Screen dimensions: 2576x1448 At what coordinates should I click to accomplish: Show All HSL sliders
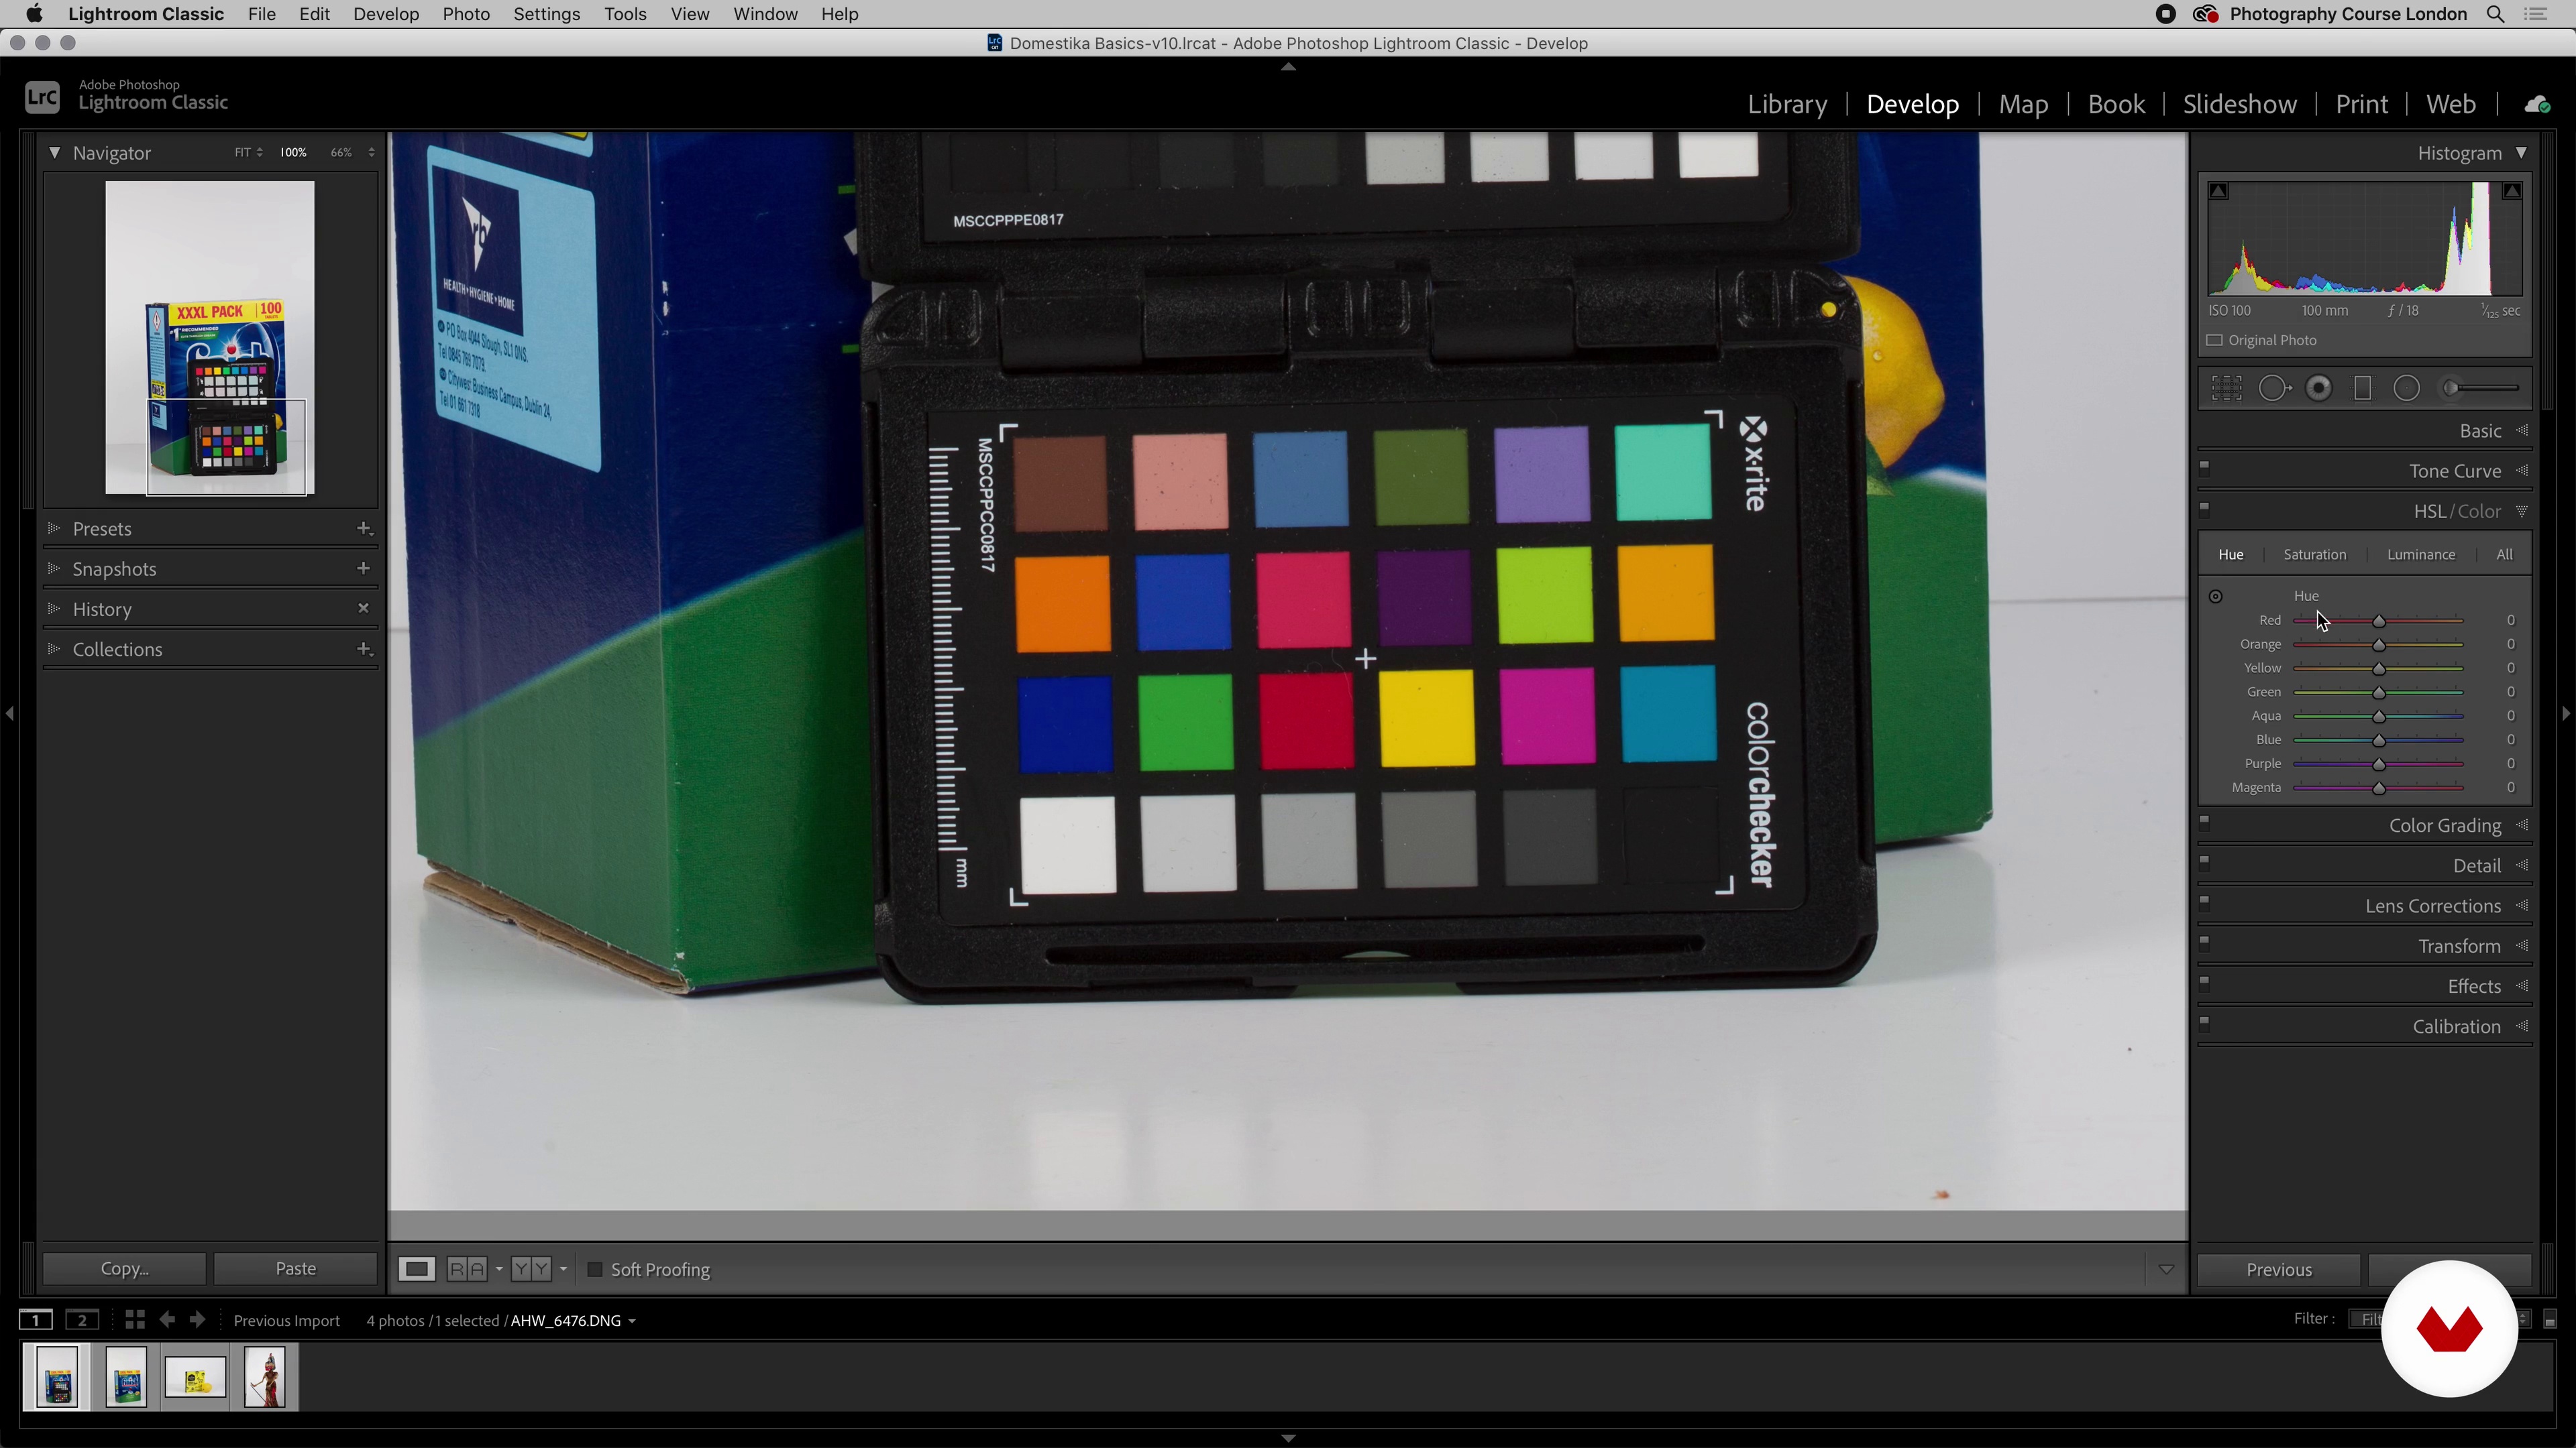(x=2504, y=556)
